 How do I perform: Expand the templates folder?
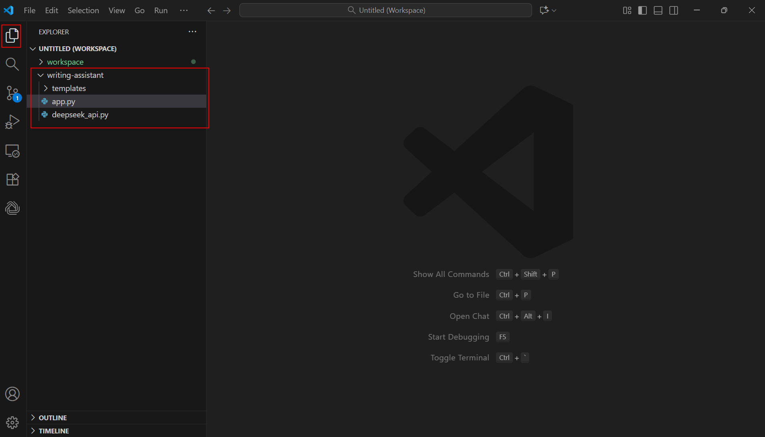tap(69, 88)
